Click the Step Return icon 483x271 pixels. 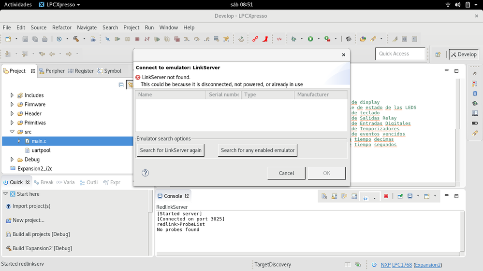207,39
